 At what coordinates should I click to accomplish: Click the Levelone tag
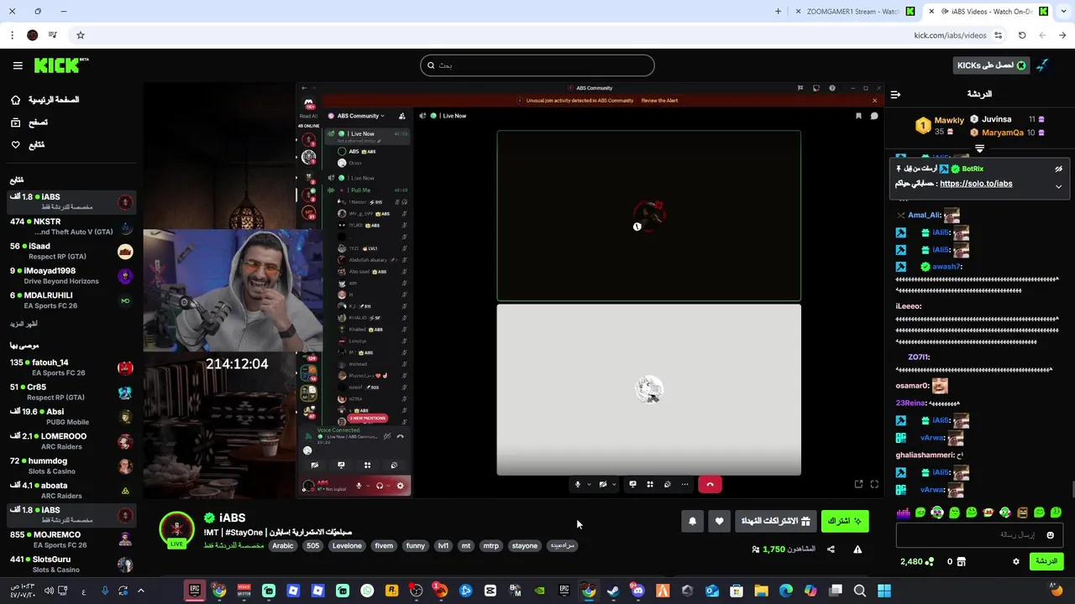347,545
